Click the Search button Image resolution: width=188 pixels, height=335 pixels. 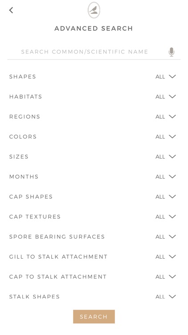click(x=94, y=316)
